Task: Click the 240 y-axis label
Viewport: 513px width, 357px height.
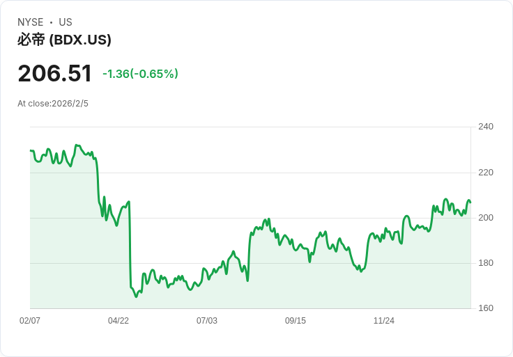Action: coord(486,127)
